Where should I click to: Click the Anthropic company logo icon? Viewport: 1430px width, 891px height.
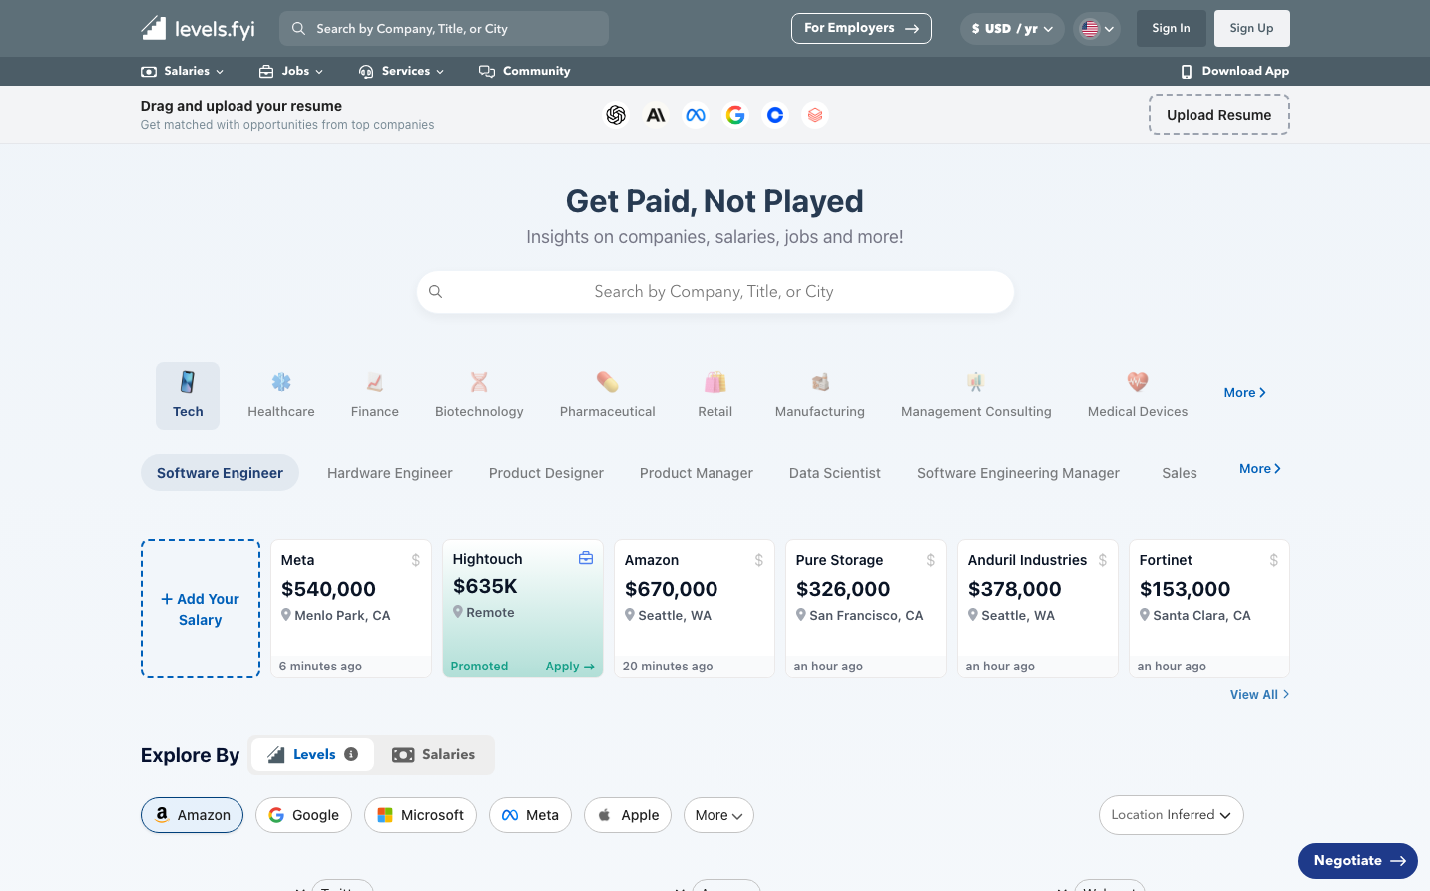pyautogui.click(x=656, y=115)
